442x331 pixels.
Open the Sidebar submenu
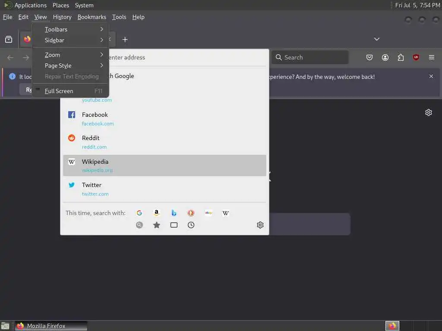70,40
